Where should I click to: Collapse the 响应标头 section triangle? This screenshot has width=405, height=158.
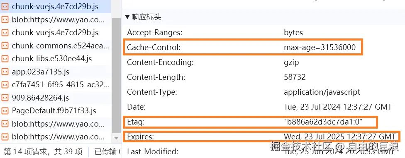[x=127, y=17]
